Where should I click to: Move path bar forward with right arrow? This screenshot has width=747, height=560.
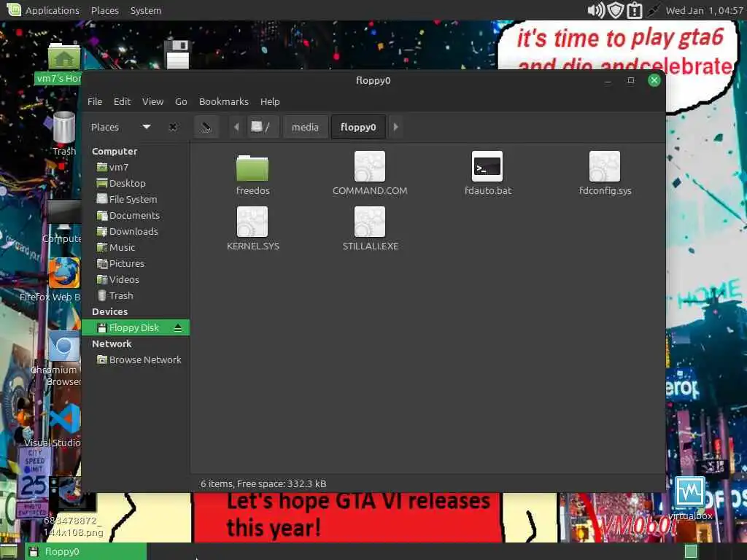(395, 127)
